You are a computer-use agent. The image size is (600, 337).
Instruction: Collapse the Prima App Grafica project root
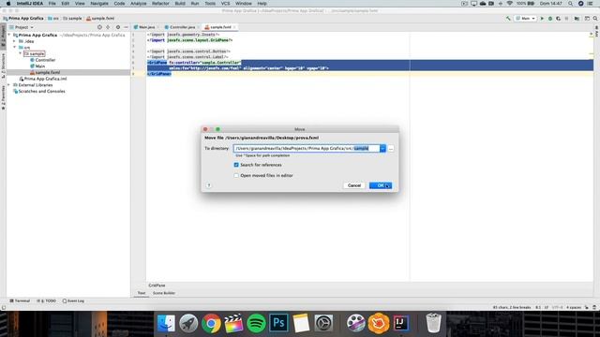tap(9, 35)
